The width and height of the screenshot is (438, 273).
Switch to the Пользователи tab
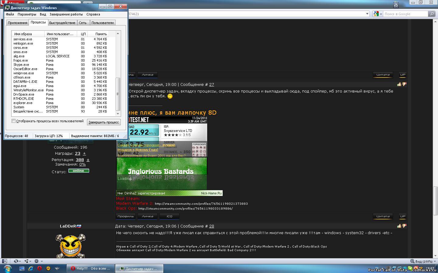[x=103, y=23]
